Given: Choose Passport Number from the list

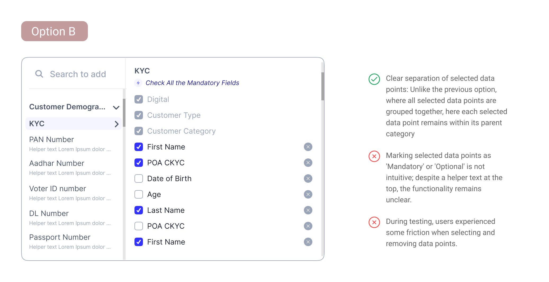Looking at the screenshot, I should (70, 241).
